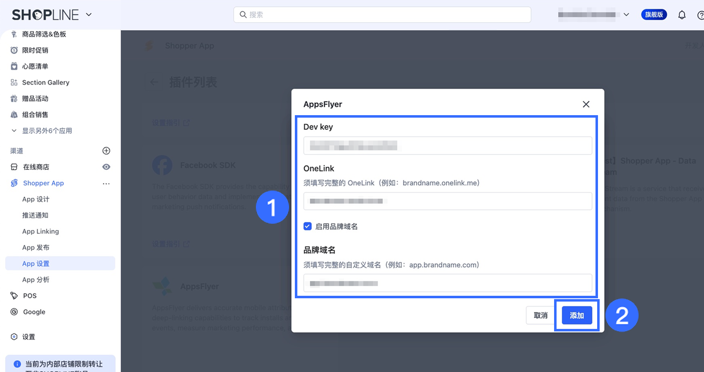
Task: Go back with the arrow beside 插件列表
Action: [x=154, y=82]
